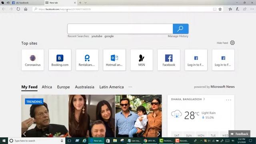
Task: Open the Booking.com top site tile
Action: point(60,60)
